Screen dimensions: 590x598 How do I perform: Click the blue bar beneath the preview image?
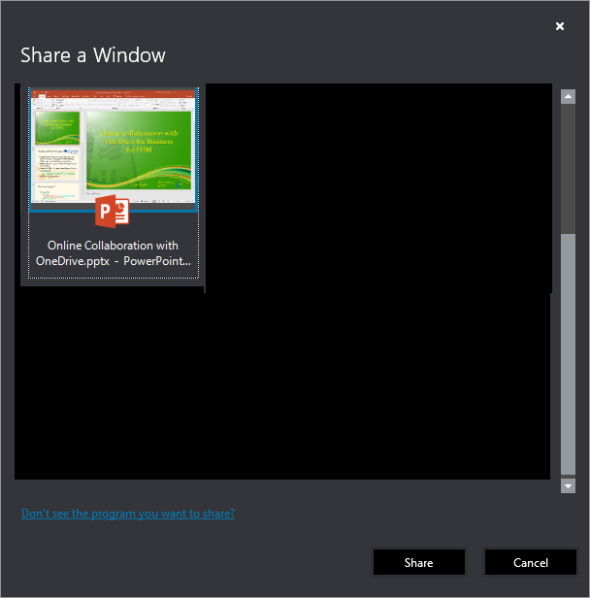click(113, 208)
